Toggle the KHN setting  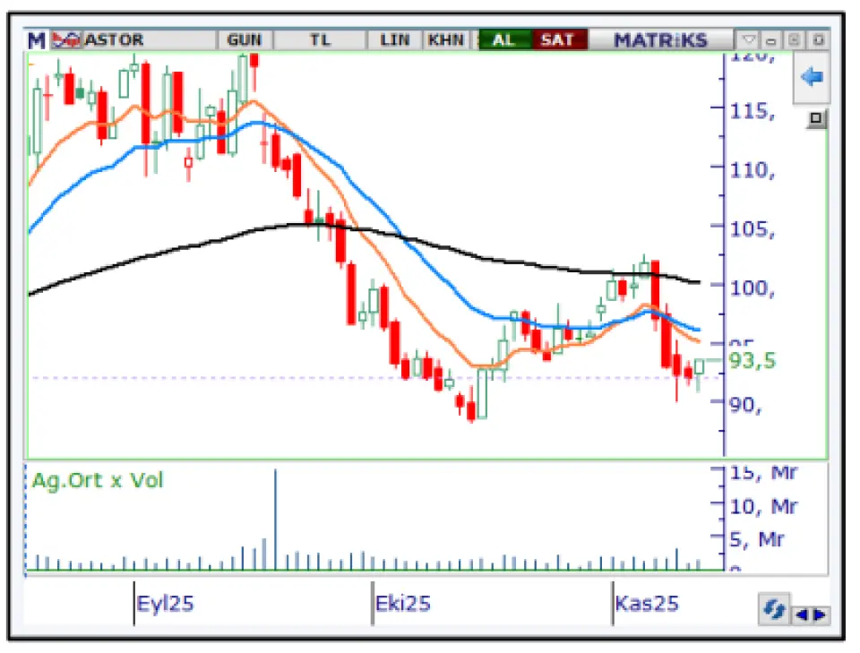445,40
